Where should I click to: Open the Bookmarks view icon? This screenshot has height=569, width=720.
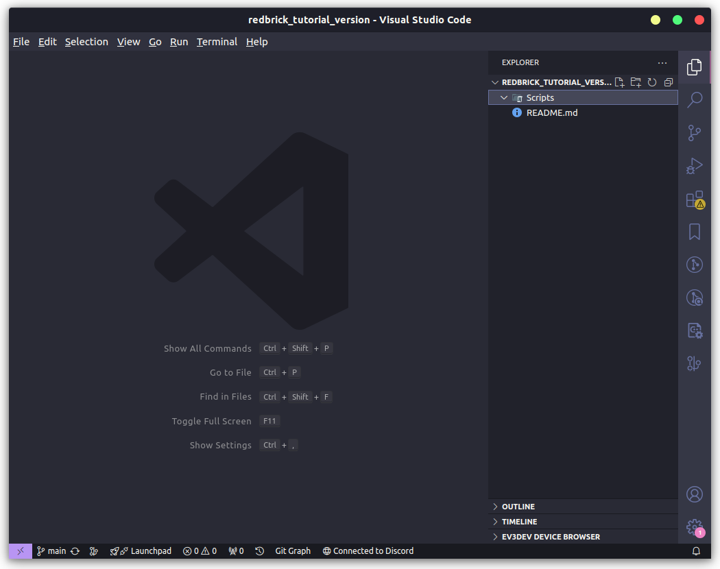pyautogui.click(x=694, y=232)
